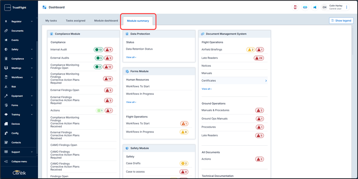This screenshot has height=179, width=358.
Task: Open the Late Readers red 29 badge
Action: [x=259, y=58]
